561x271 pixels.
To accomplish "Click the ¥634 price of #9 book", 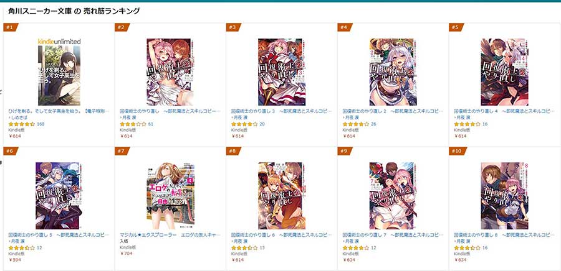I will coord(349,260).
